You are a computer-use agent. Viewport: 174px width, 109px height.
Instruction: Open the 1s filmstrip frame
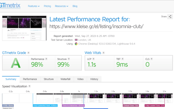click(79, 98)
